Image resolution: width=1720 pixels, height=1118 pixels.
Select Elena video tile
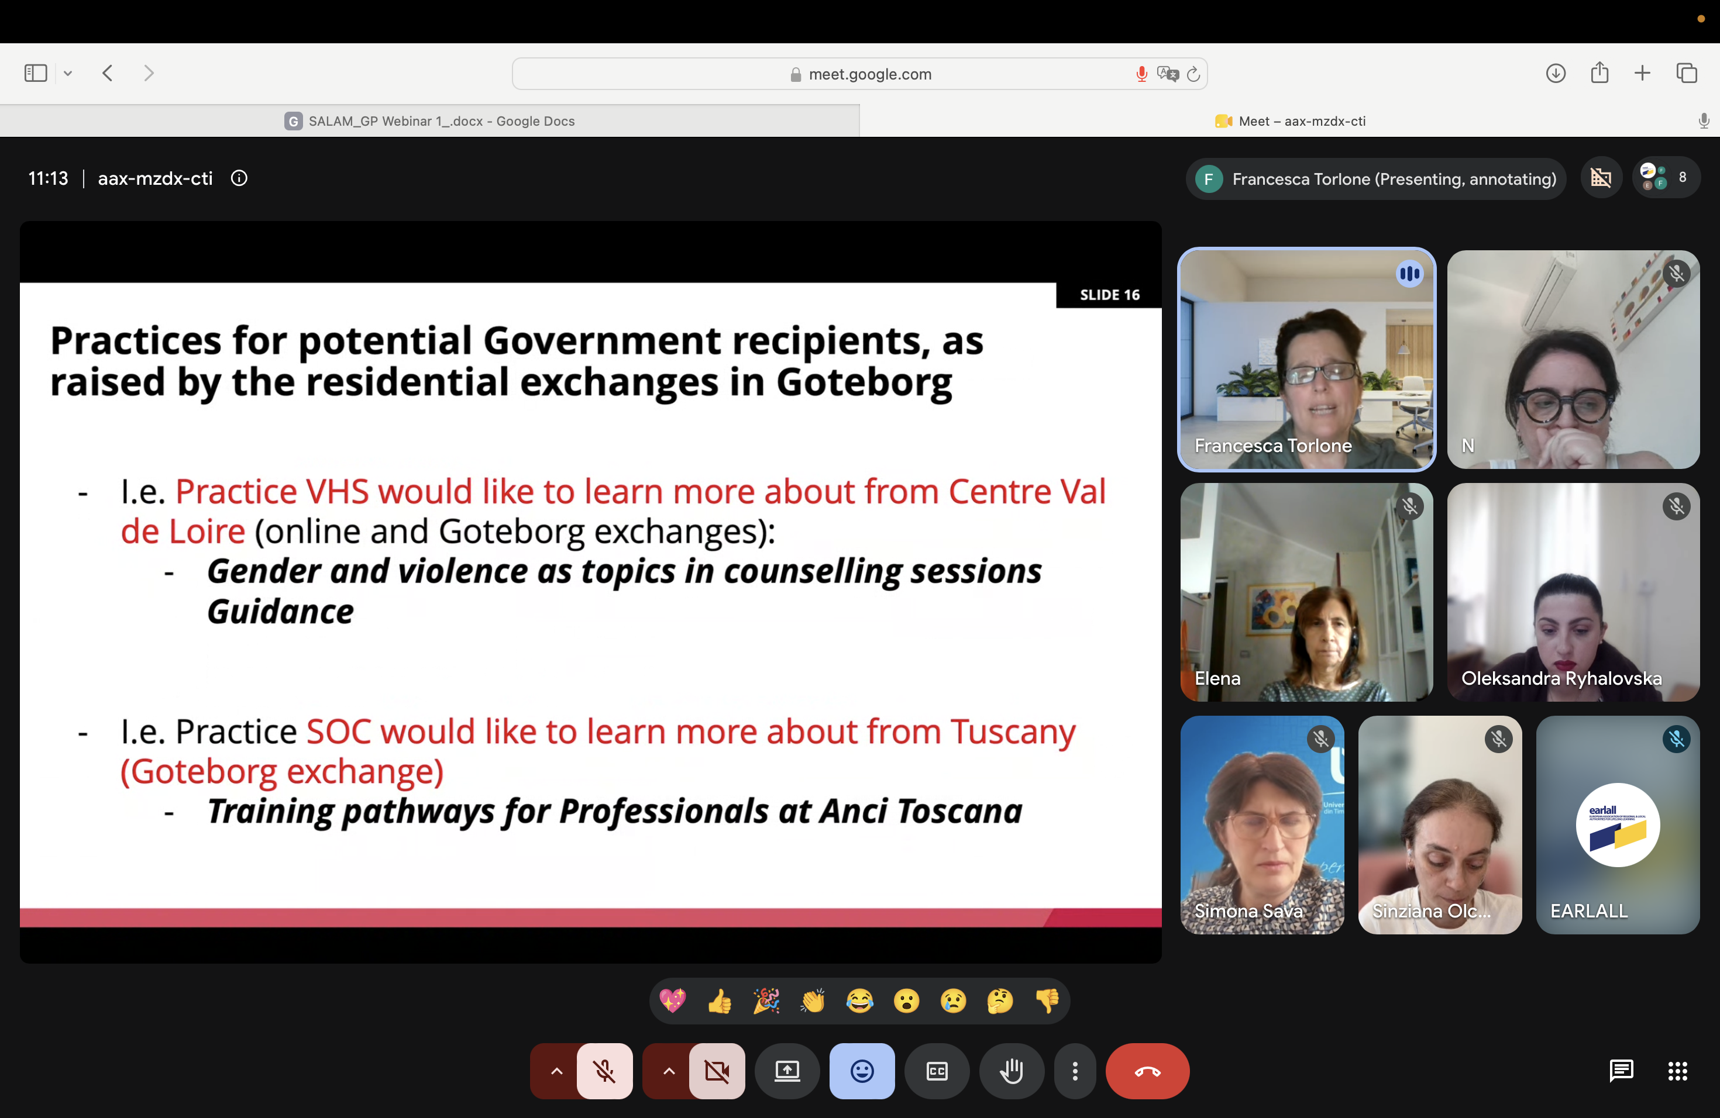[1306, 592]
